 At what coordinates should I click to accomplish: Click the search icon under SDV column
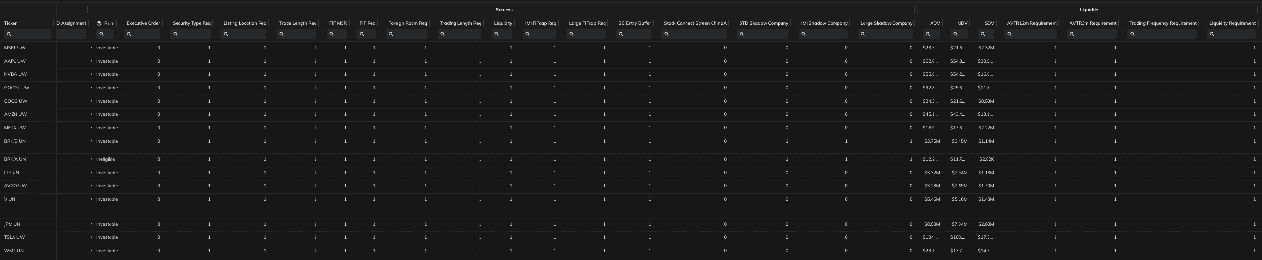[983, 34]
